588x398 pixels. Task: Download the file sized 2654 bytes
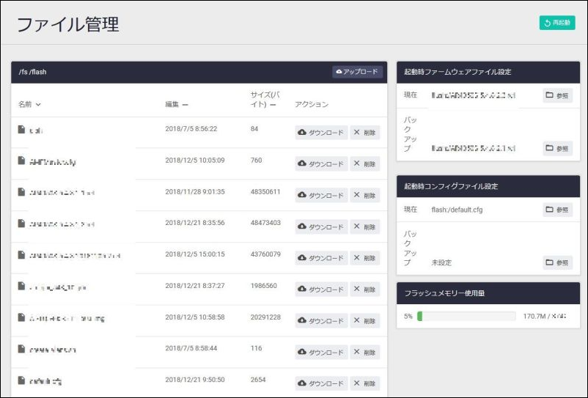pyautogui.click(x=321, y=383)
